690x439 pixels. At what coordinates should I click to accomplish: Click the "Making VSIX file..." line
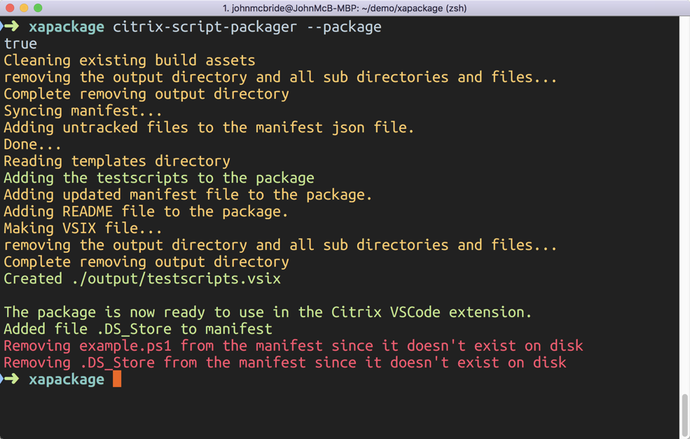[x=83, y=228]
